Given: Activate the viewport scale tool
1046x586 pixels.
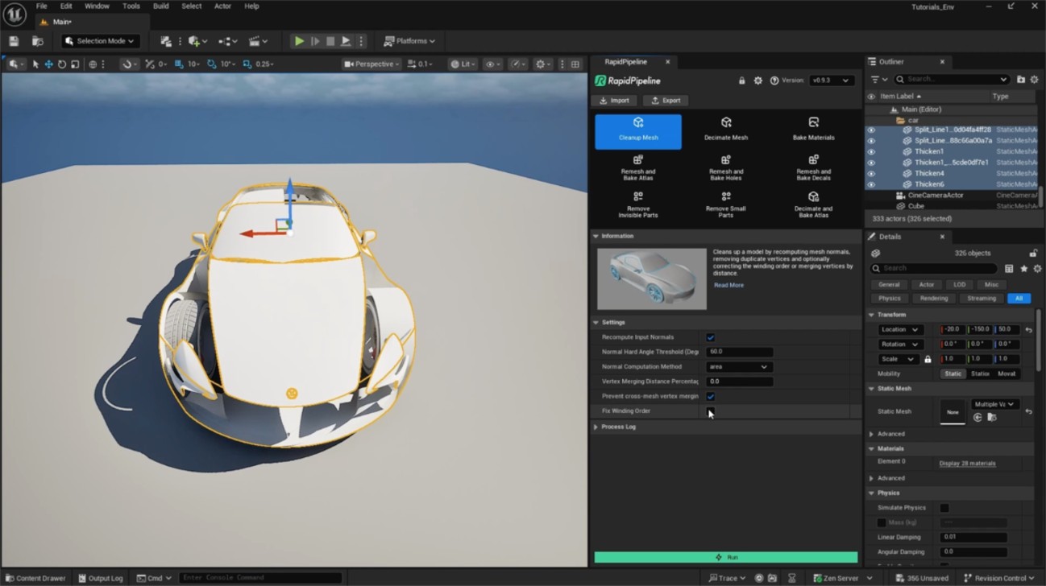Looking at the screenshot, I should [x=75, y=64].
